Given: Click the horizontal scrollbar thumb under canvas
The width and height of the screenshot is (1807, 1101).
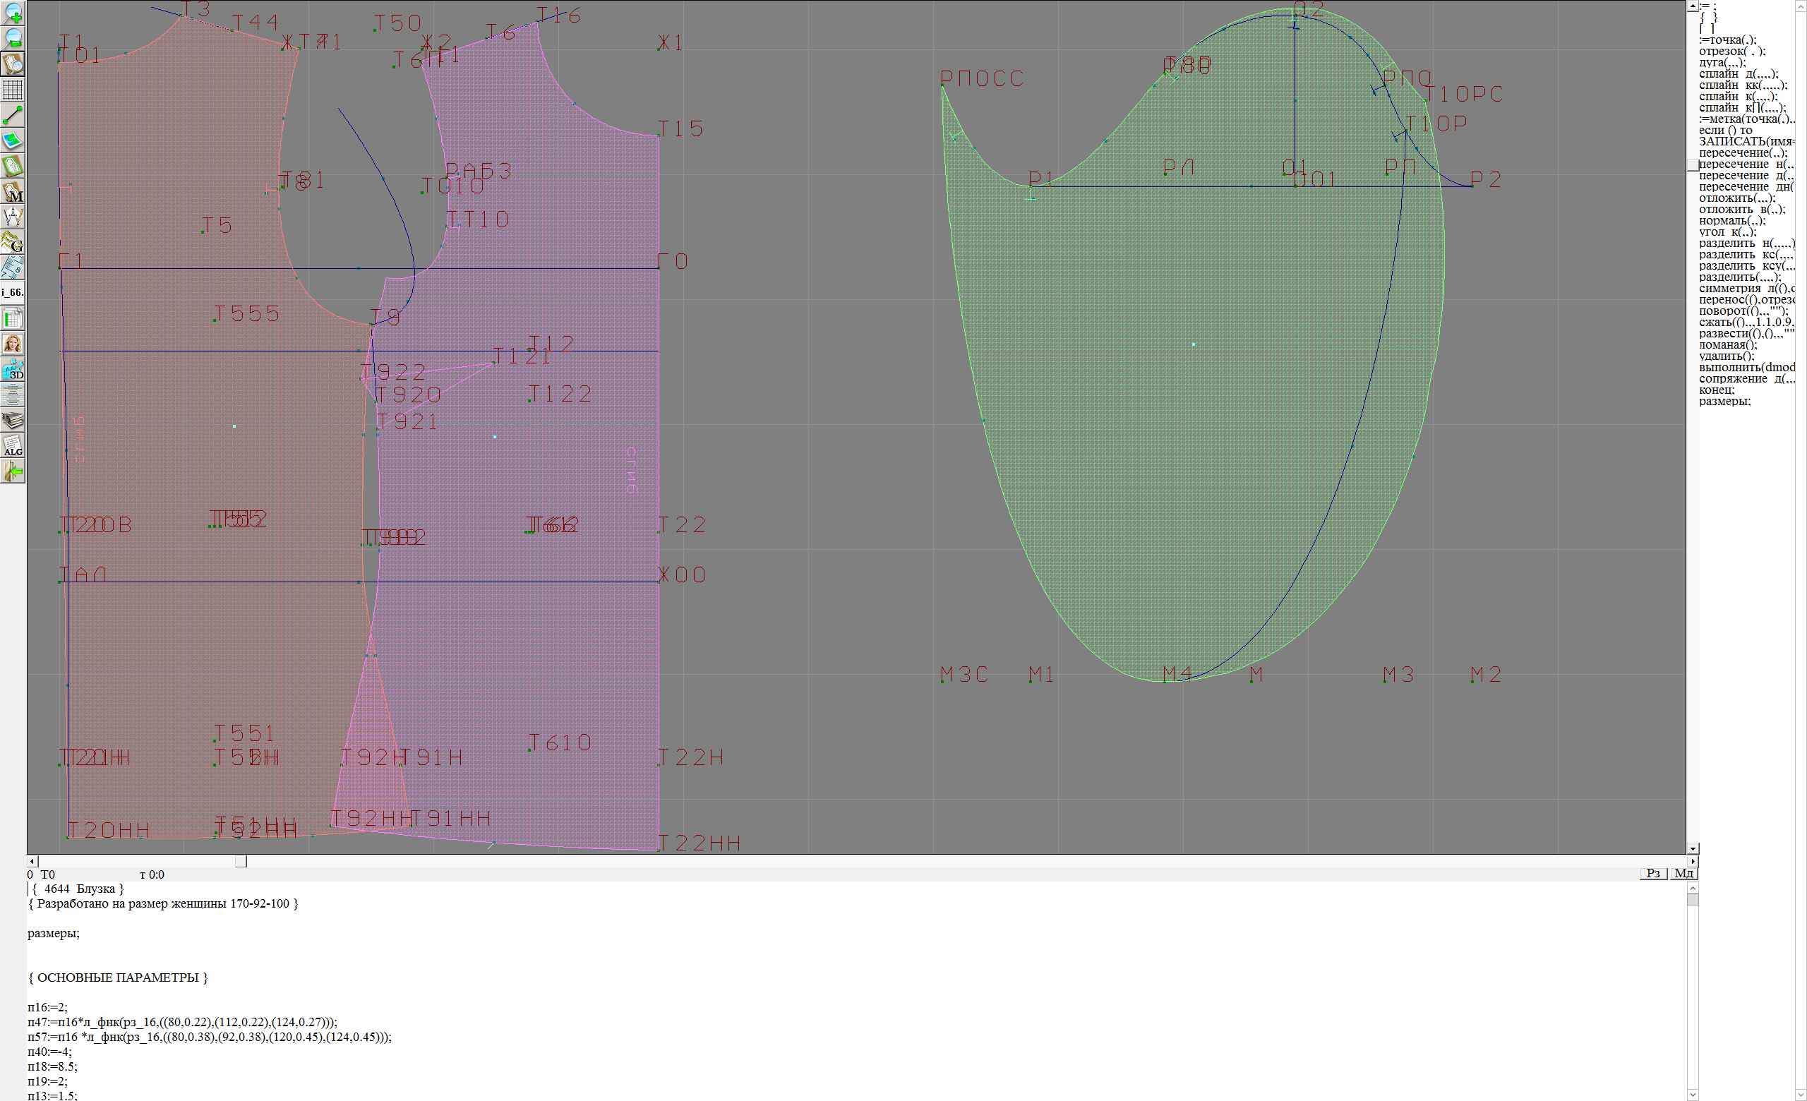Looking at the screenshot, I should pos(241,861).
